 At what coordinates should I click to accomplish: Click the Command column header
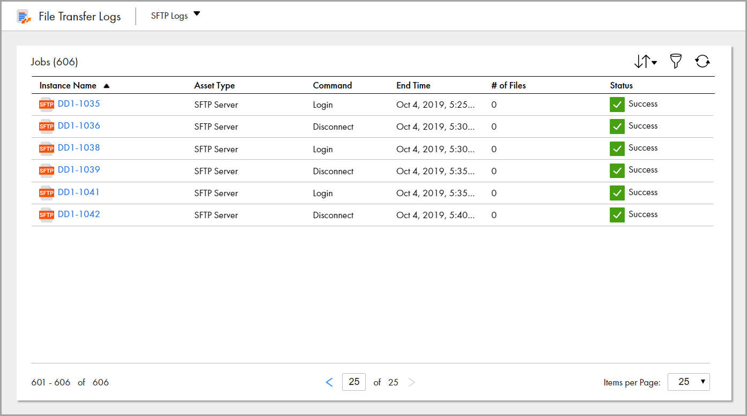[x=332, y=85]
